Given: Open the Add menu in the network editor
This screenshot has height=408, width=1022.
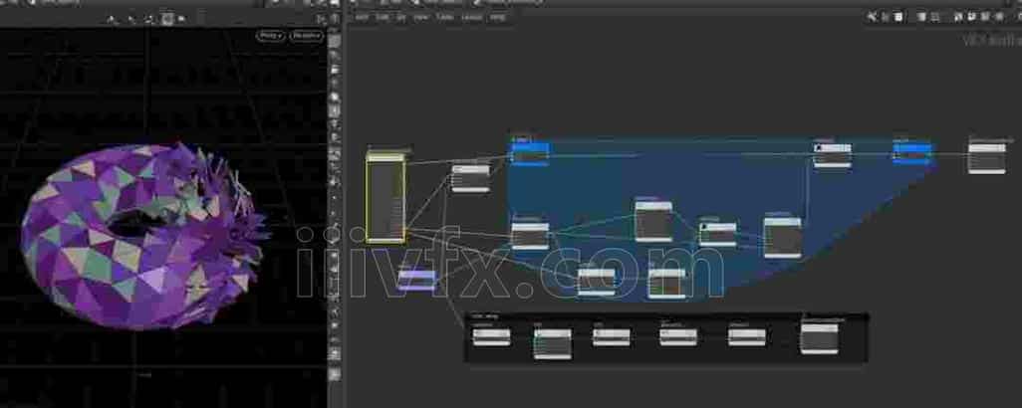Looking at the screenshot, I should [362, 17].
